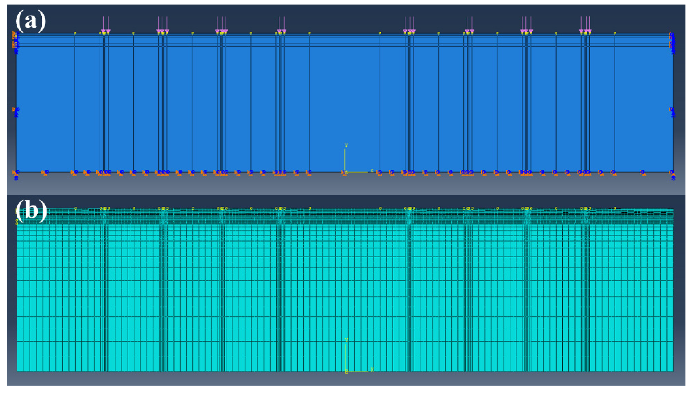Select mid-height boundary condition symbol on left edge
The width and height of the screenshot is (691, 393).
[16, 112]
